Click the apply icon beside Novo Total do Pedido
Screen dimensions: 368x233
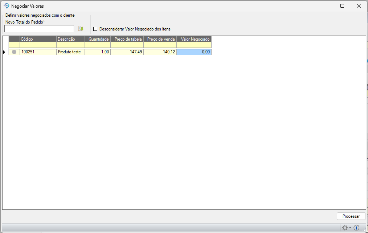pyautogui.click(x=81, y=29)
